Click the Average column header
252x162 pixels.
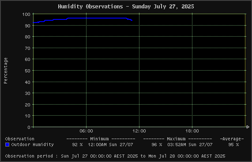click(232, 139)
